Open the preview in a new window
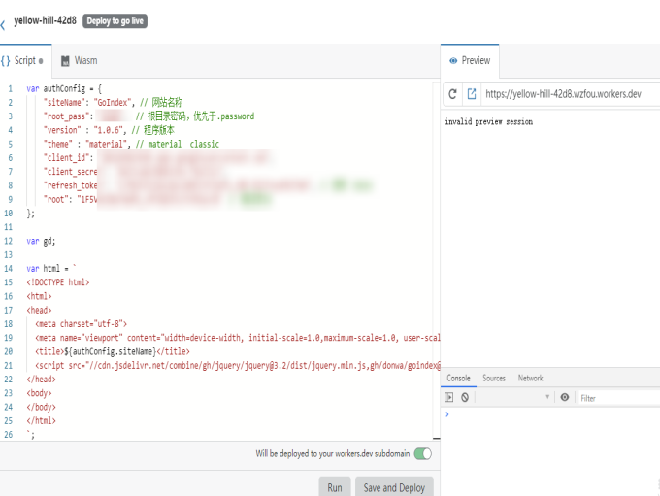 tap(472, 94)
